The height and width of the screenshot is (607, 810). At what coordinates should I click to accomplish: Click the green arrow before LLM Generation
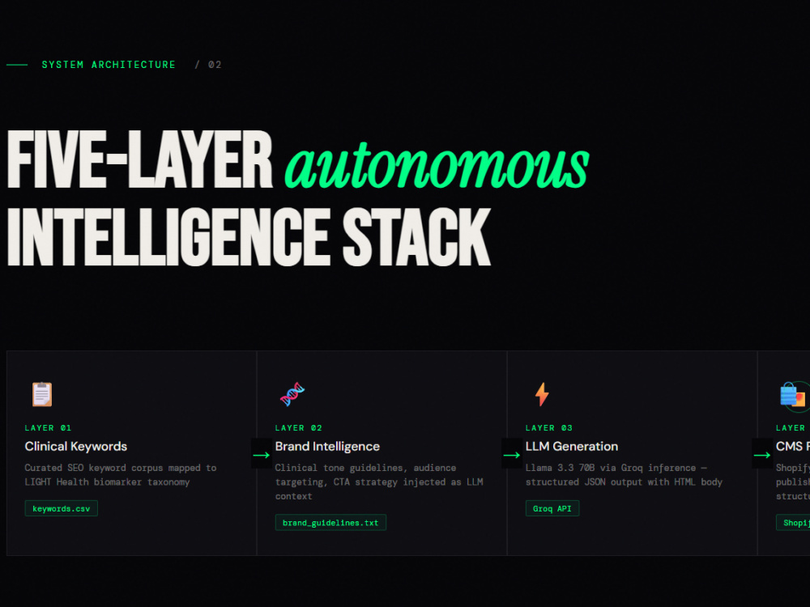point(511,455)
